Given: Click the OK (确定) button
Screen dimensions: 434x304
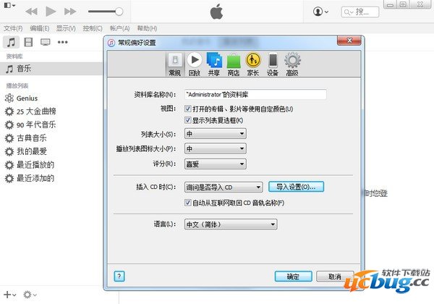Looking at the screenshot, I should (294, 276).
